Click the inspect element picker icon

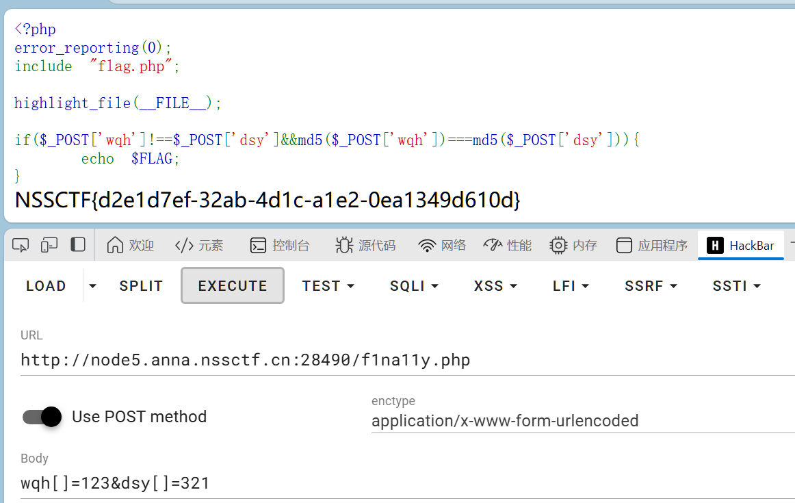(x=21, y=245)
